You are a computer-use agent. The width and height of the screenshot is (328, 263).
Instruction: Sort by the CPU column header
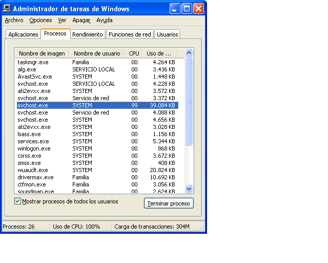click(x=134, y=53)
